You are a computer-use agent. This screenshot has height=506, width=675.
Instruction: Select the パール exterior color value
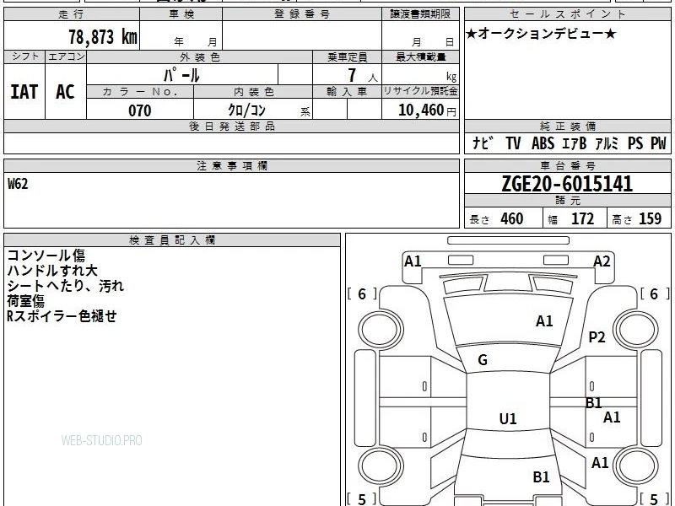coord(181,75)
